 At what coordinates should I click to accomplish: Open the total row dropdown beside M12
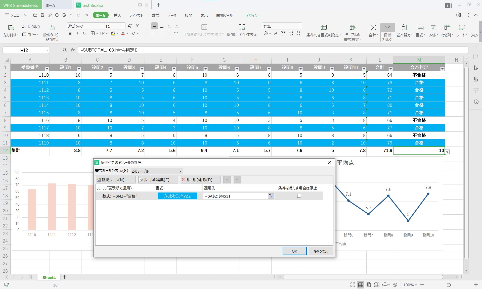pos(447,152)
